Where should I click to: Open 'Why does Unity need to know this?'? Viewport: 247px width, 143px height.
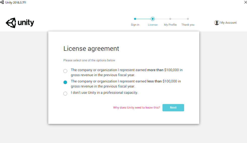[136, 108]
